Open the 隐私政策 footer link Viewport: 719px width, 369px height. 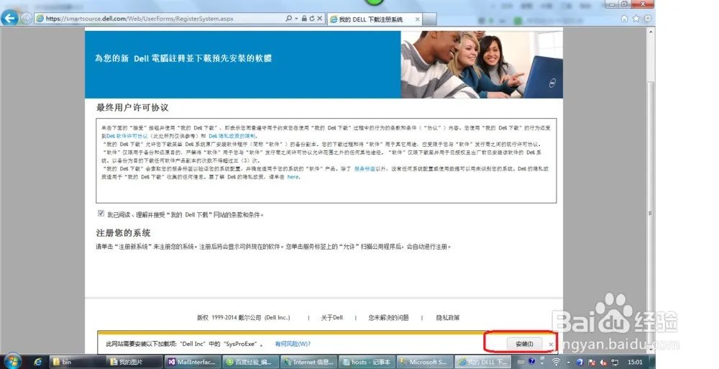click(x=447, y=318)
